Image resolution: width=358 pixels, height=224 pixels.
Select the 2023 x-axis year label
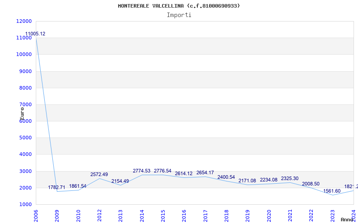[x=332, y=215]
